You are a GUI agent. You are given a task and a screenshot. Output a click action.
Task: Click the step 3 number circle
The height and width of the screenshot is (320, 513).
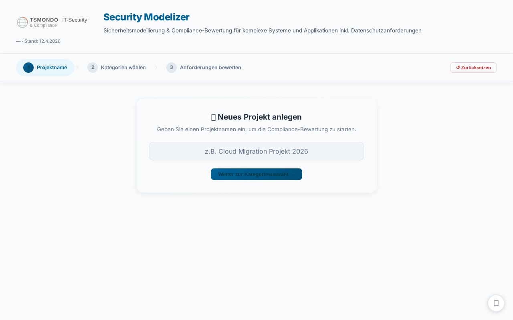[172, 68]
